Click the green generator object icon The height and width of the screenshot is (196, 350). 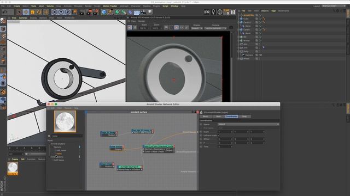tap(117, 12)
